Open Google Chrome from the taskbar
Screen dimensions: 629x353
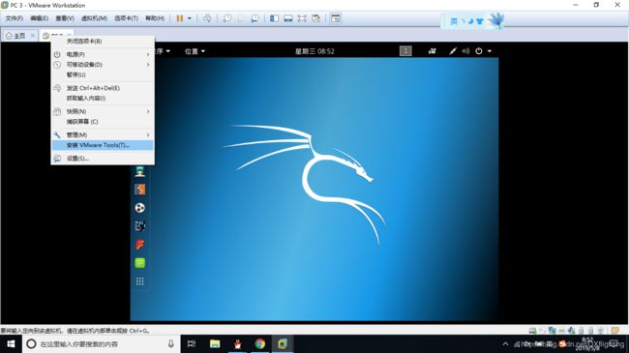click(x=260, y=343)
